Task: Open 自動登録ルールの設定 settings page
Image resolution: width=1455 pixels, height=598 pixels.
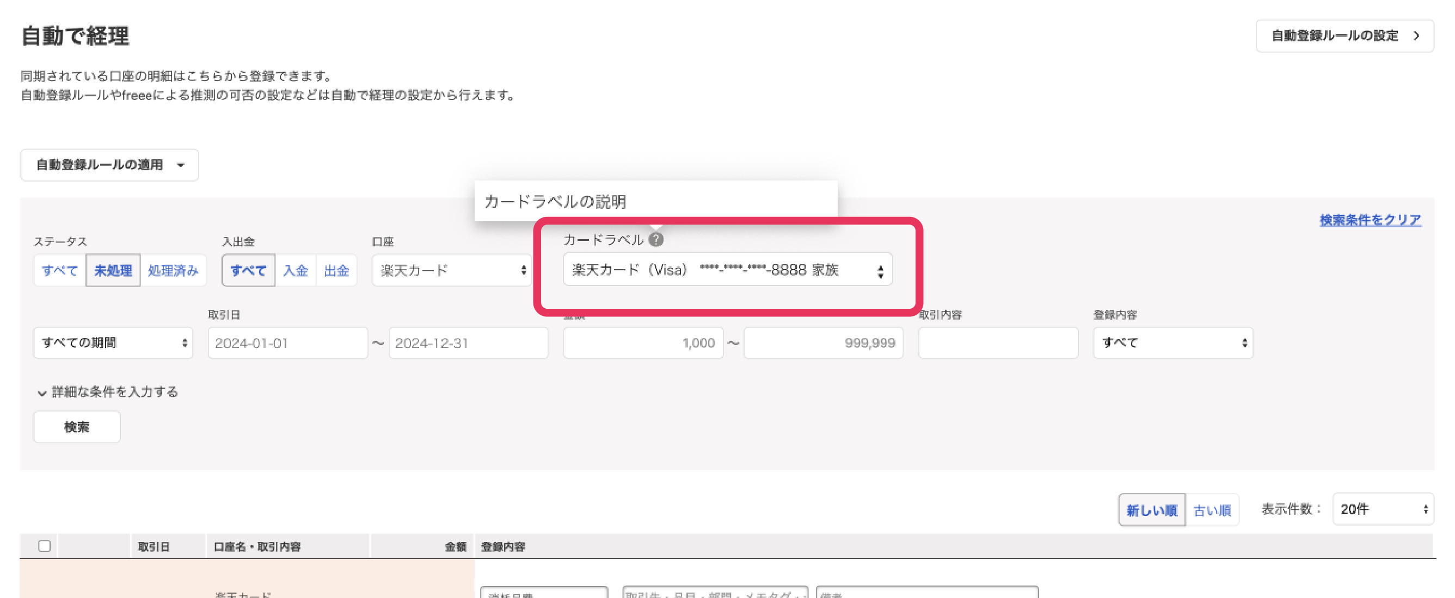Action: click(x=1345, y=36)
